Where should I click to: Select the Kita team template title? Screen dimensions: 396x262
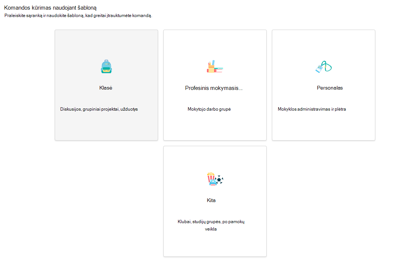211,200
